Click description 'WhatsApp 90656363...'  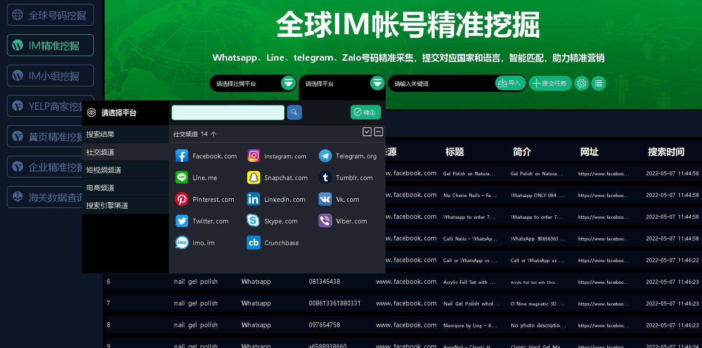(538, 239)
